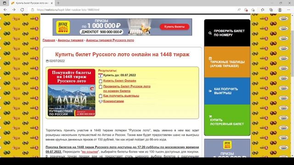Click the Призы sidebar banner logo

tap(227, 145)
